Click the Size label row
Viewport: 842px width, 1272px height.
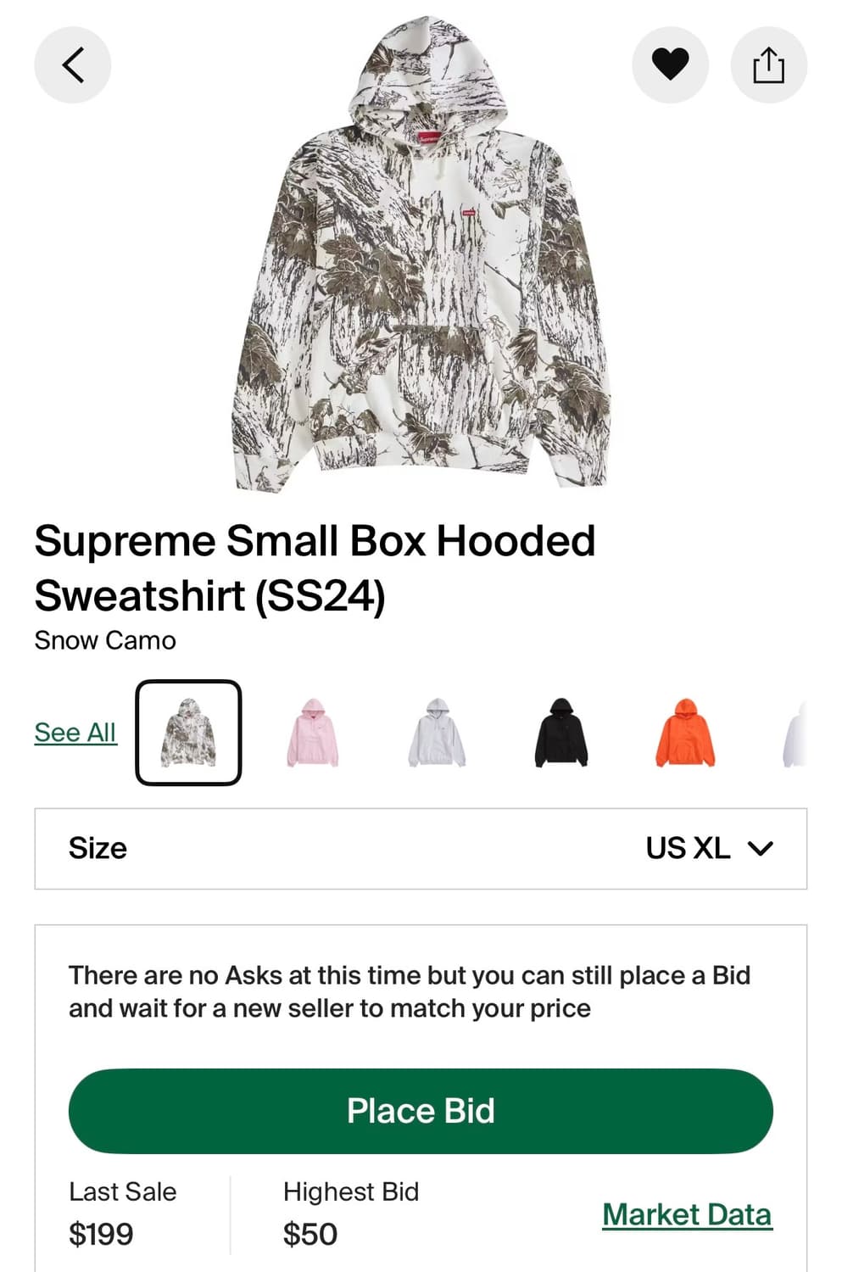click(421, 849)
